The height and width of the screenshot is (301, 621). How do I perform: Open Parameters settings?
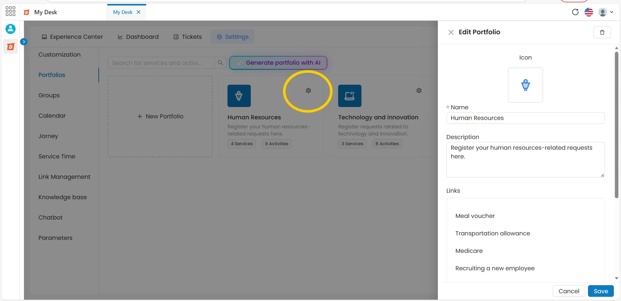pyautogui.click(x=55, y=238)
